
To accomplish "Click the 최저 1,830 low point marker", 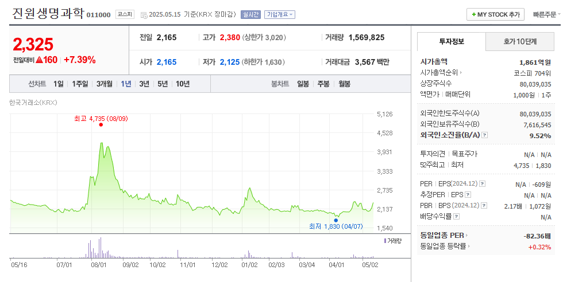I will click(x=336, y=220).
